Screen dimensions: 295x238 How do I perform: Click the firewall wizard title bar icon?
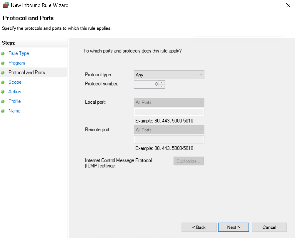(6, 5)
